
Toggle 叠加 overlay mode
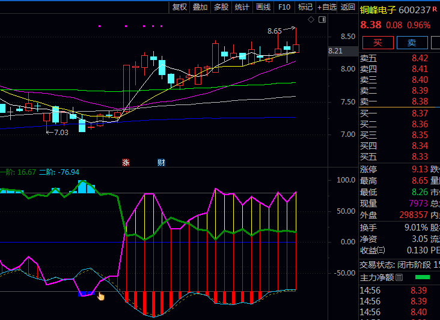pos(200,7)
